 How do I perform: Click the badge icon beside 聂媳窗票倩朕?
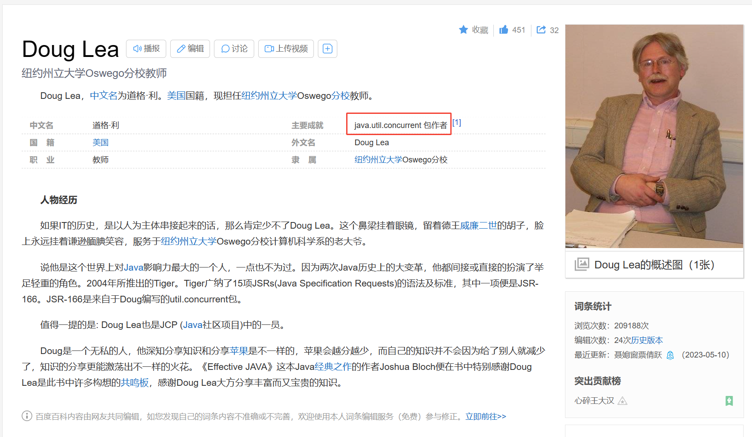[670, 355]
